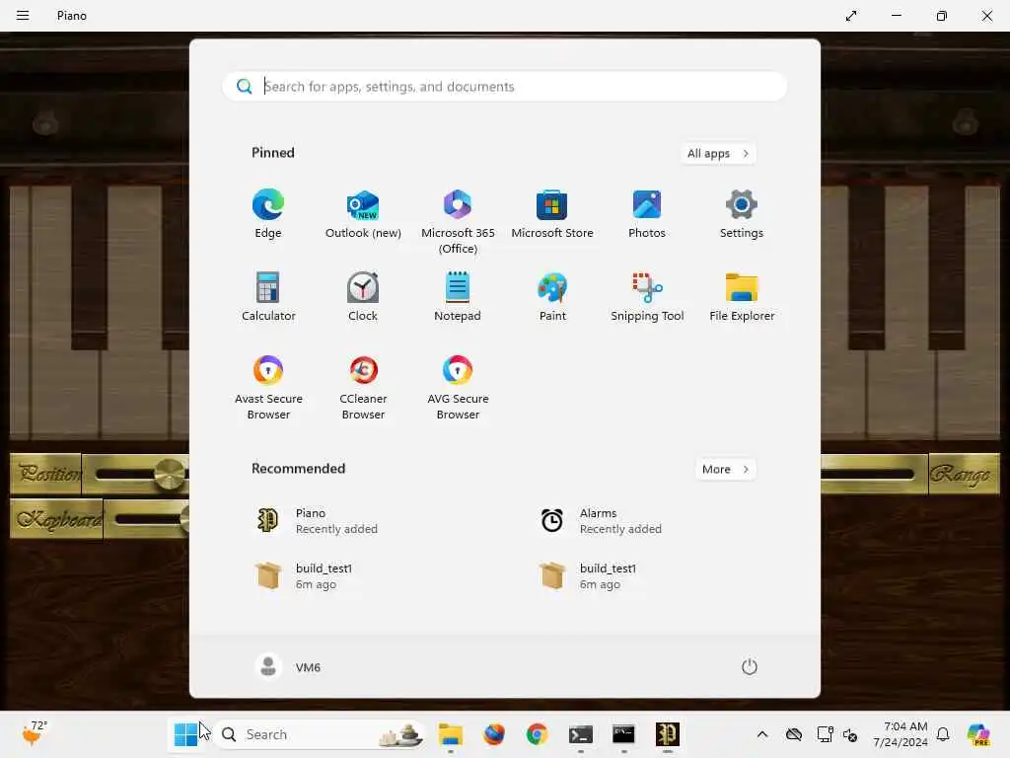The height and width of the screenshot is (758, 1010).
Task: Launch Firefox from the taskbar
Action: (493, 734)
